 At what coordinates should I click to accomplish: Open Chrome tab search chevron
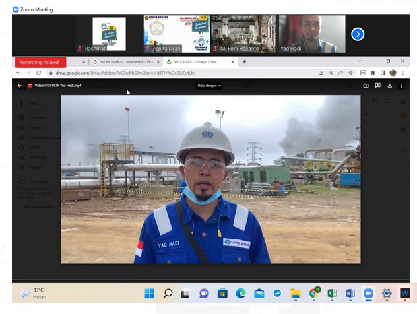[x=360, y=61]
